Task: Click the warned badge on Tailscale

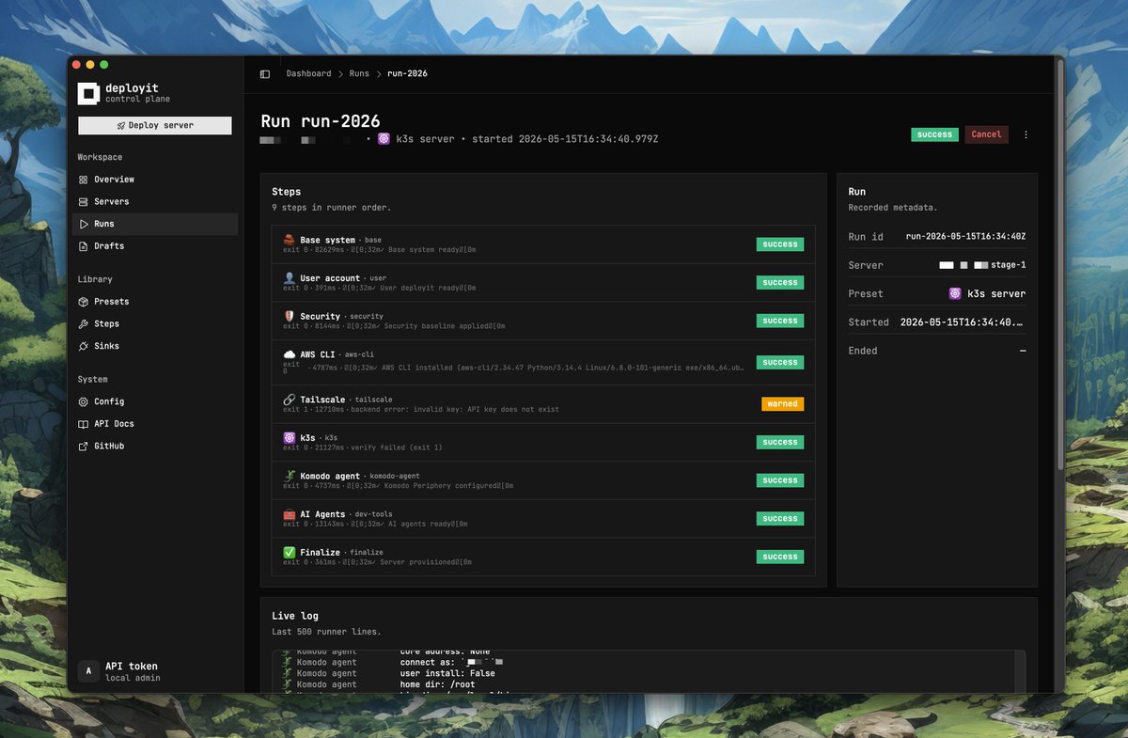Action: (782, 404)
